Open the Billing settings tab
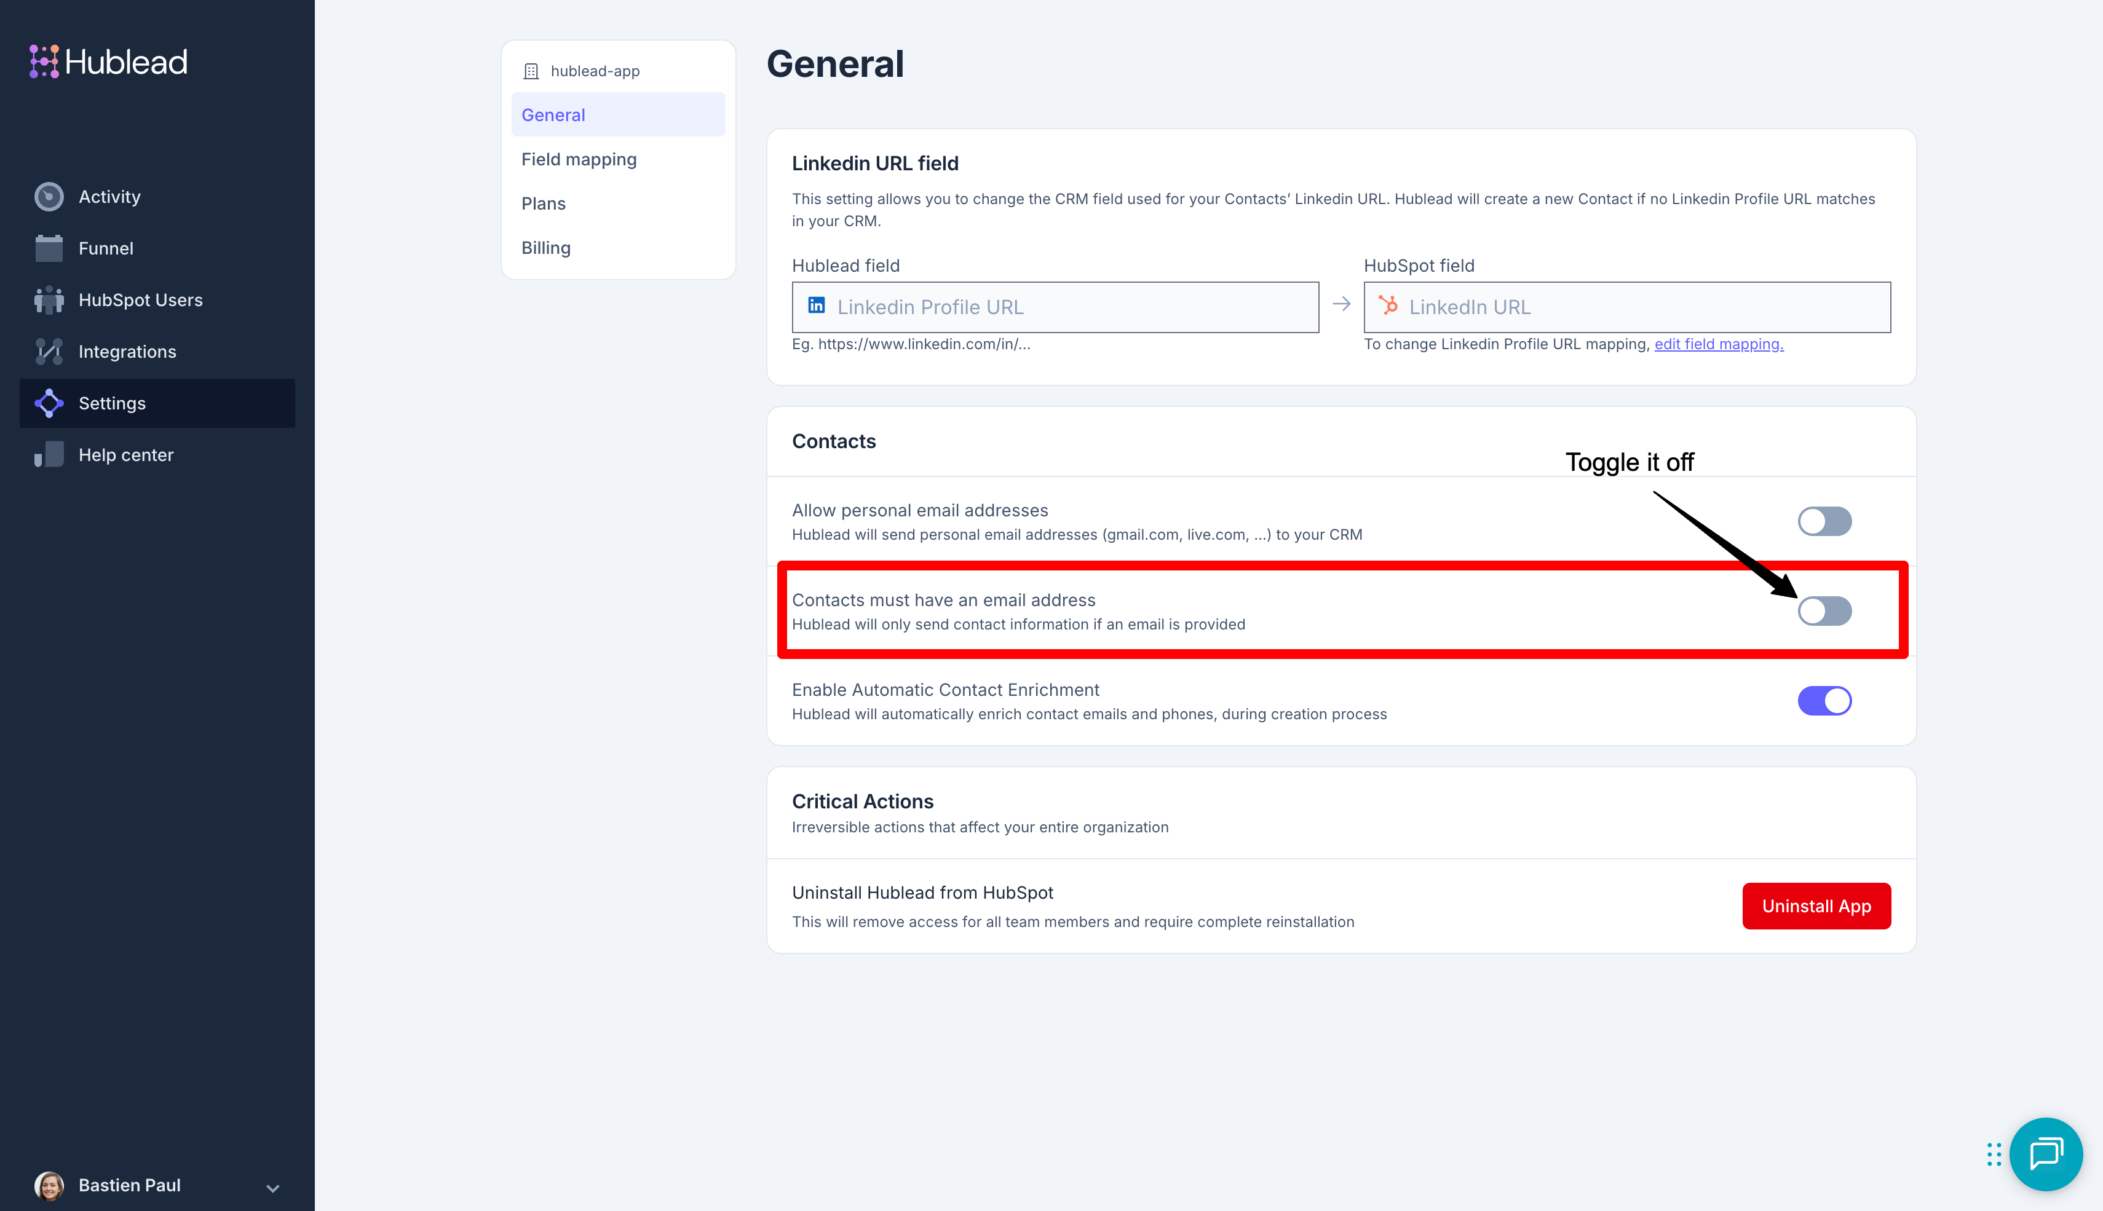 pos(545,248)
